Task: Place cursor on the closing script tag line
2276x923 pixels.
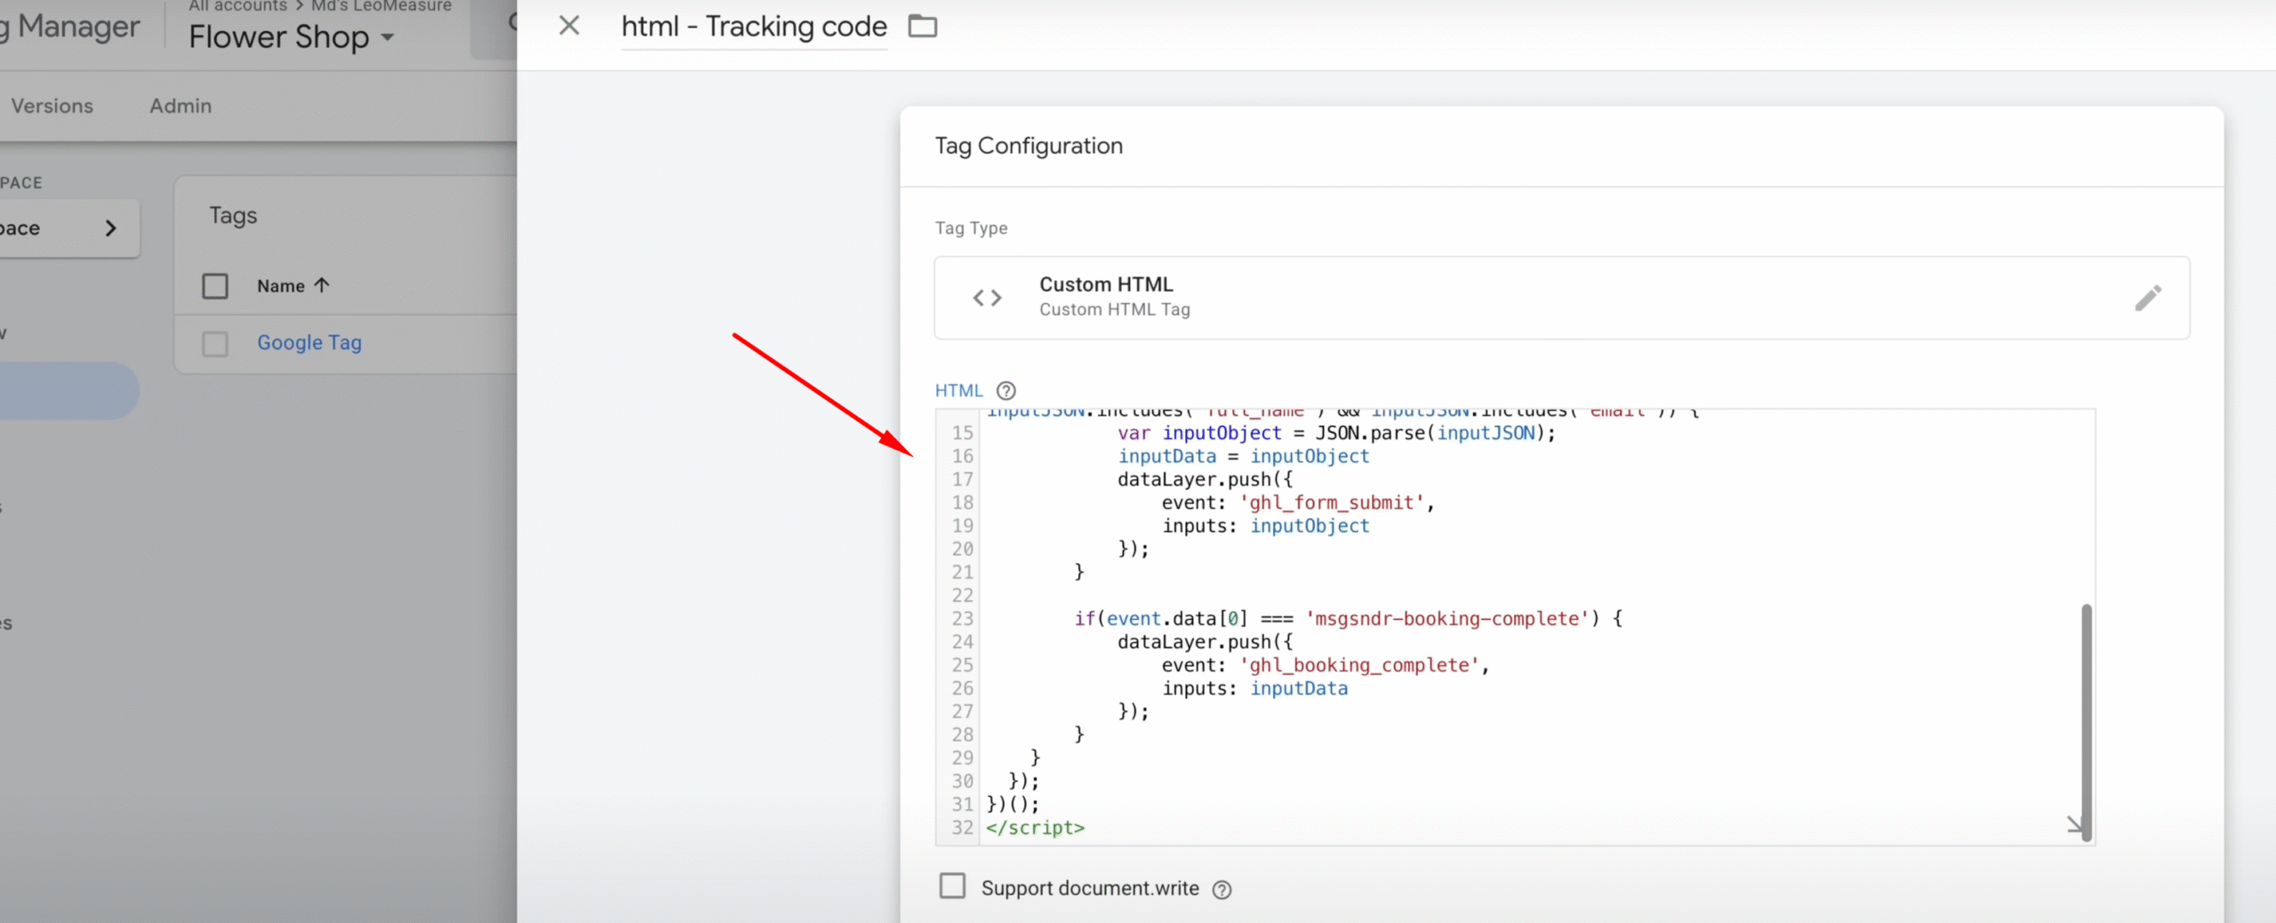Action: [x=1036, y=828]
